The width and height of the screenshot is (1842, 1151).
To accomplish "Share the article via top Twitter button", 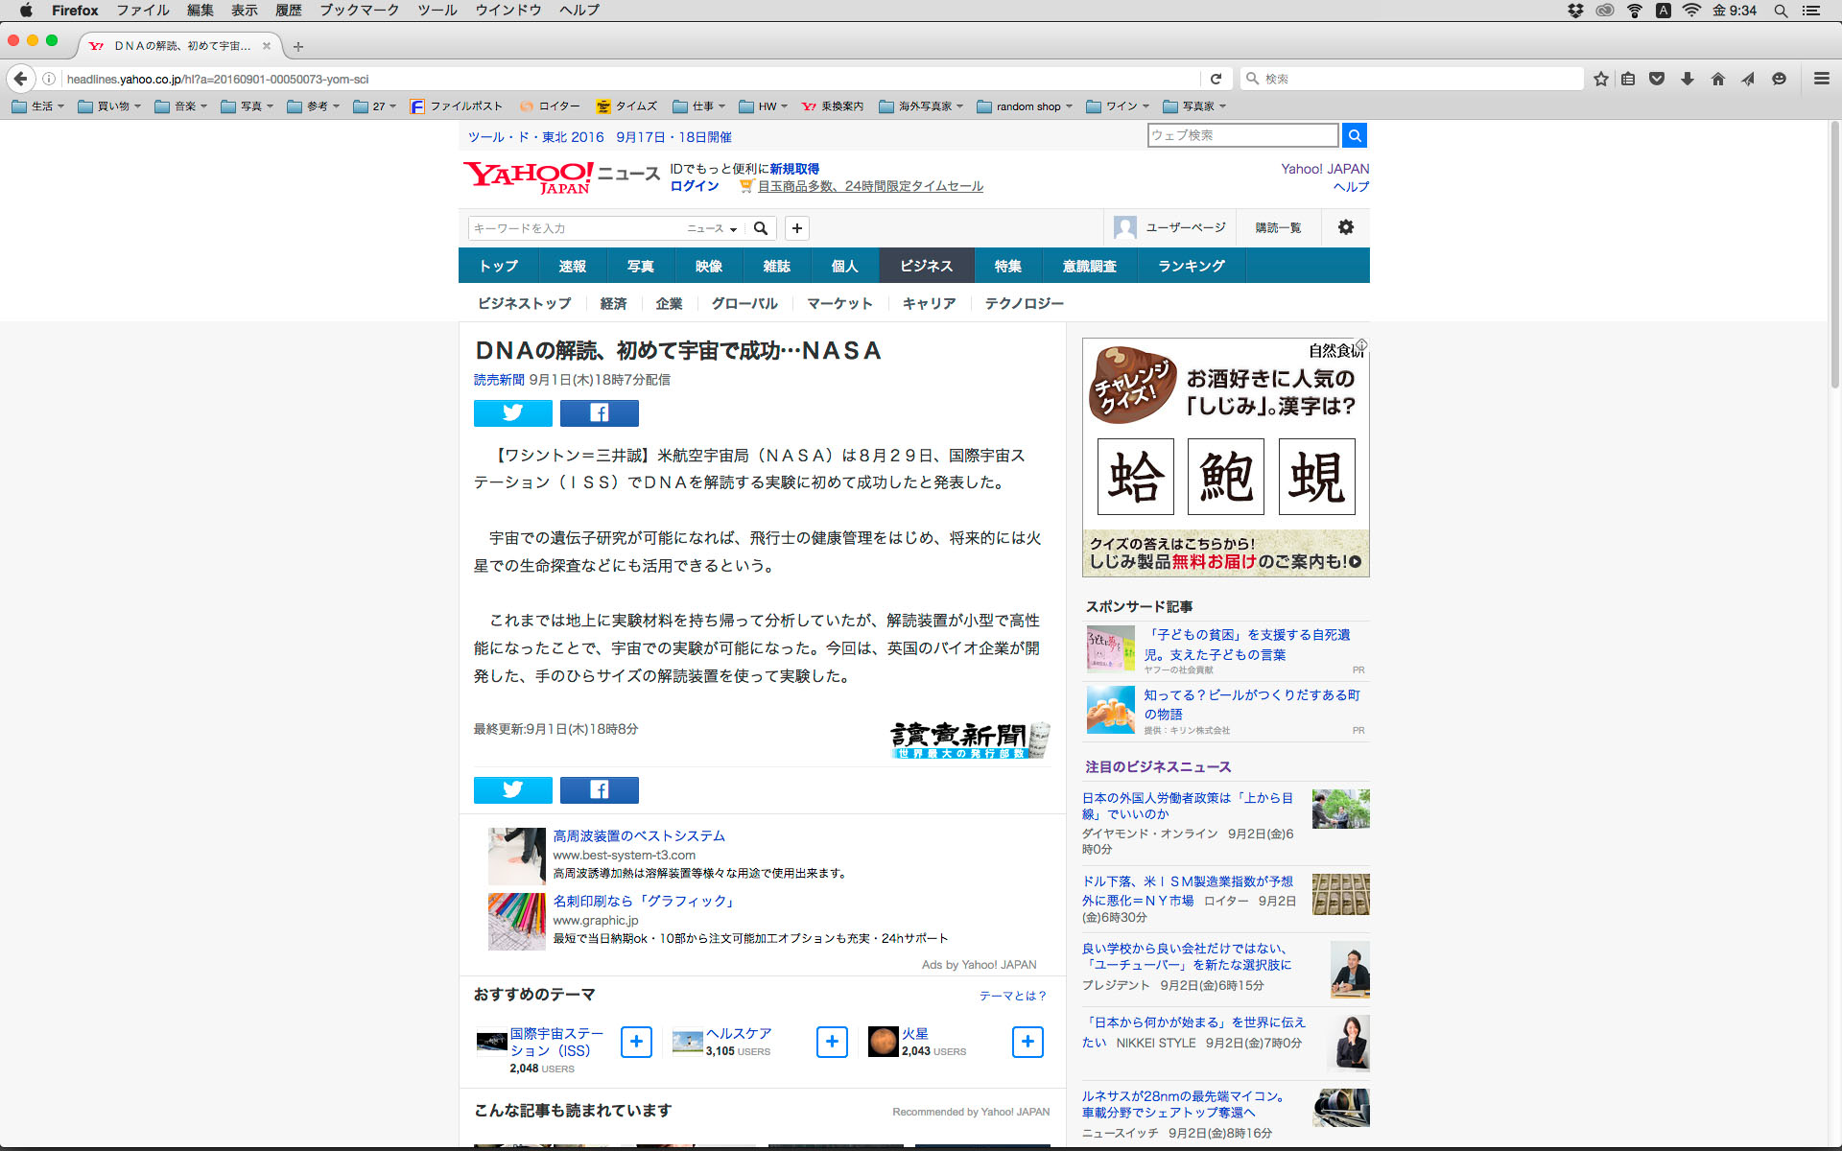I will (512, 412).
